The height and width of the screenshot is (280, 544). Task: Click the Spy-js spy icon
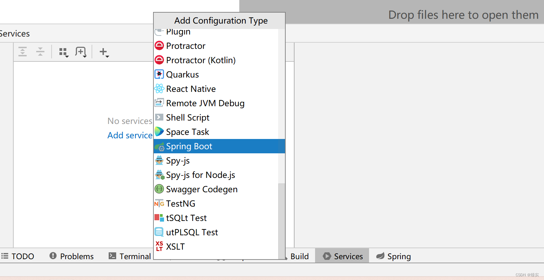point(159,160)
